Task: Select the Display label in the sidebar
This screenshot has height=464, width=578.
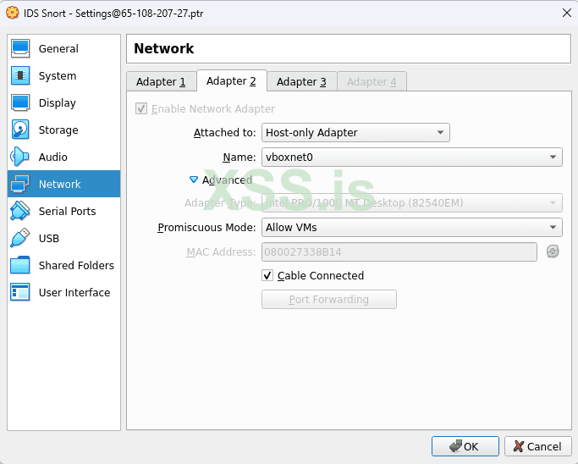Action: 58,103
